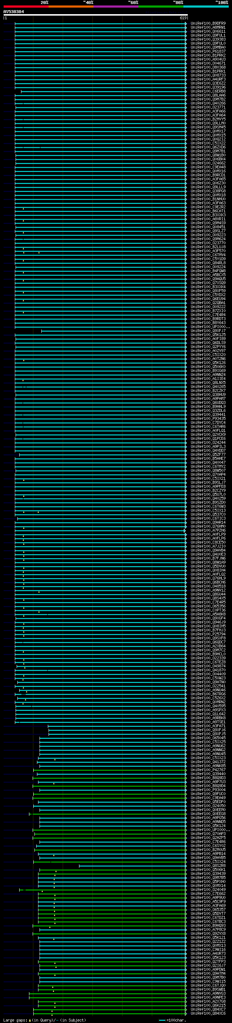The height and width of the screenshot is (1023, 232).
Task: Select hit label UniRef100_Q5U7L0
Action: point(208,494)
